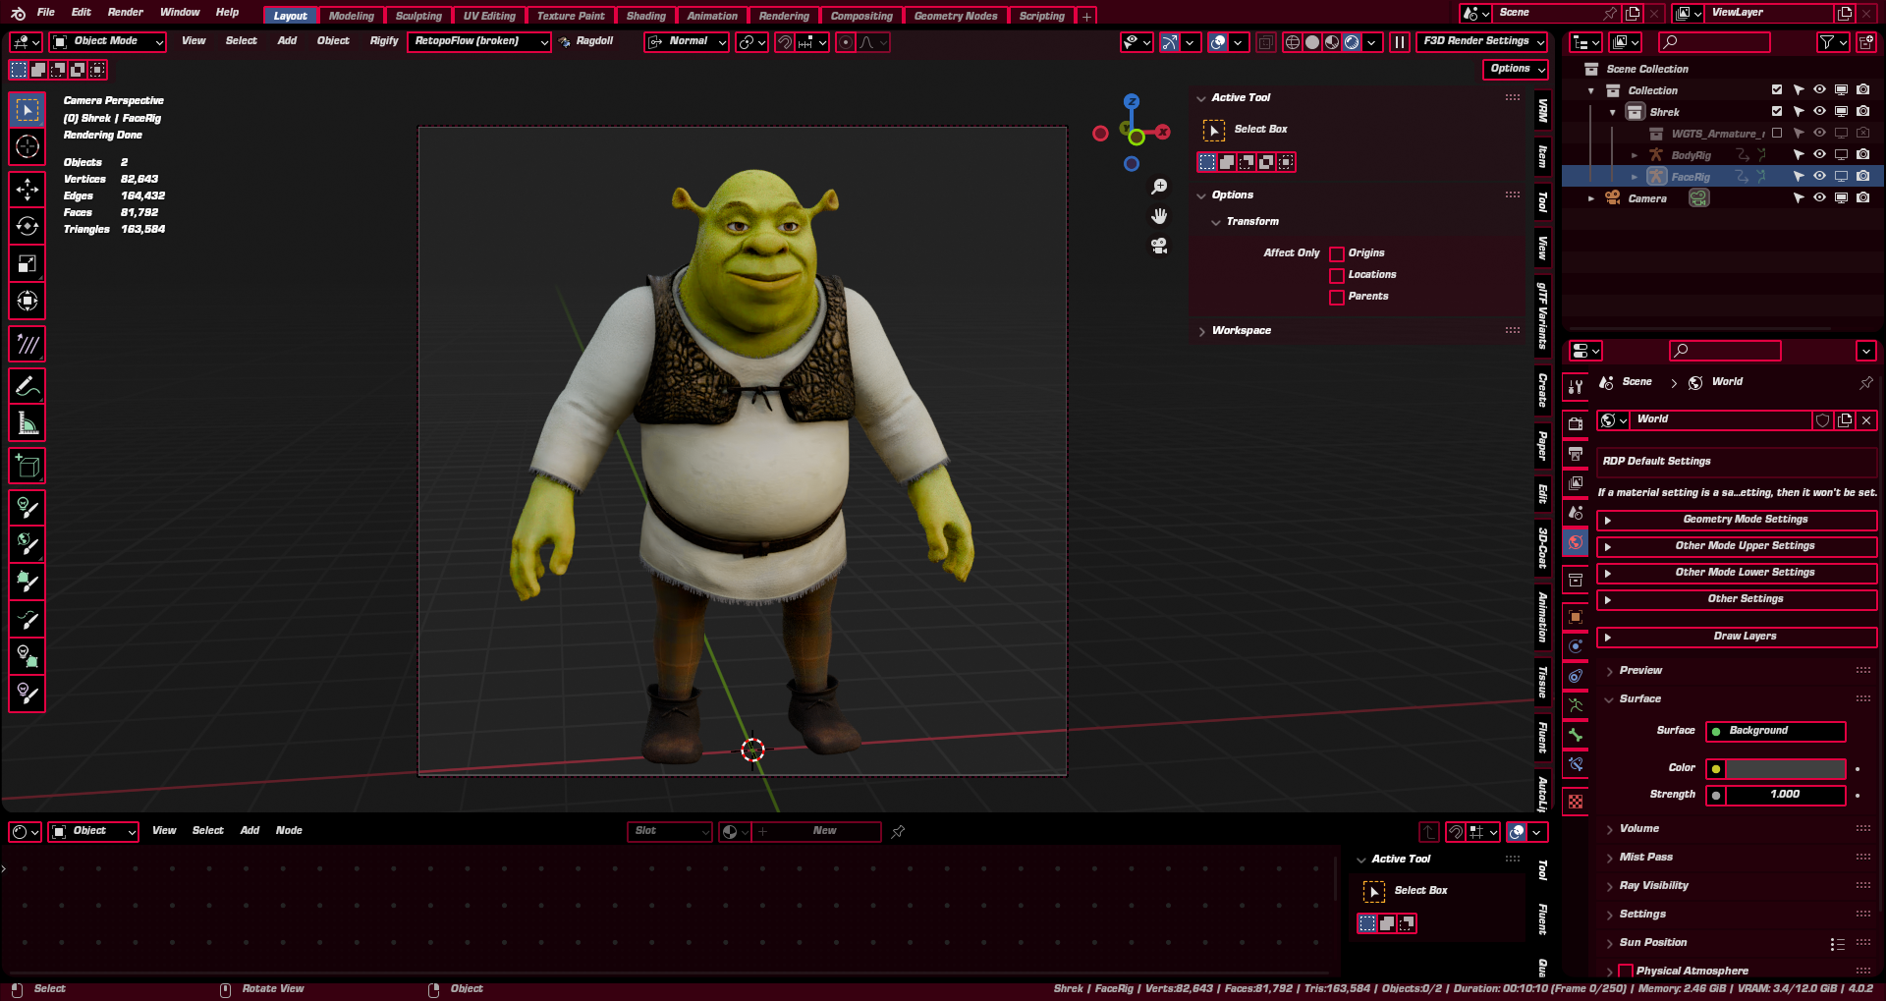
Task: Toggle camera view icon in viewport
Action: tap(1159, 246)
